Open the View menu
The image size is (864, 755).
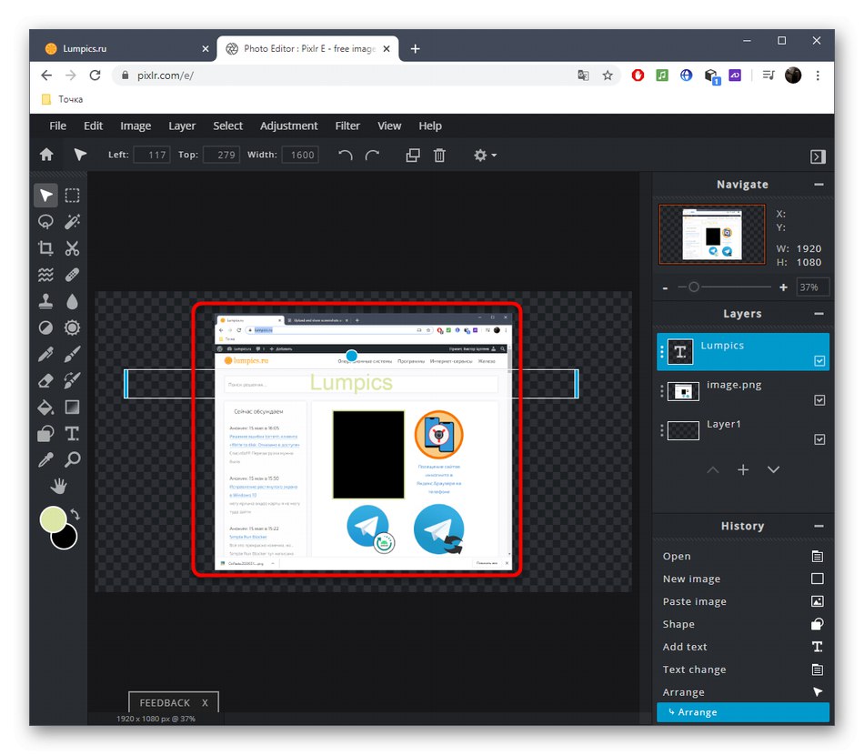point(389,126)
